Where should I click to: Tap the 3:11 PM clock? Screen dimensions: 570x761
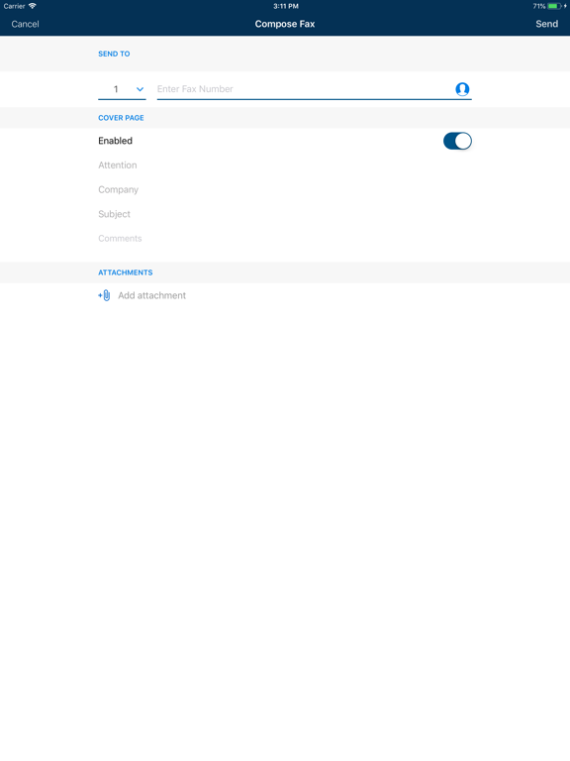click(285, 6)
